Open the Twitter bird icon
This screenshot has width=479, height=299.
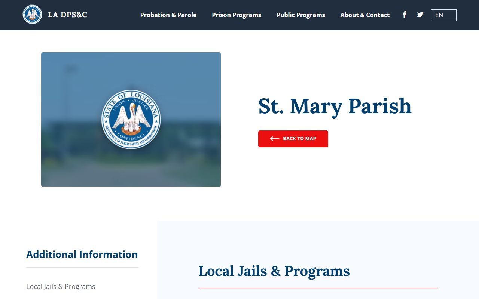[x=420, y=15]
